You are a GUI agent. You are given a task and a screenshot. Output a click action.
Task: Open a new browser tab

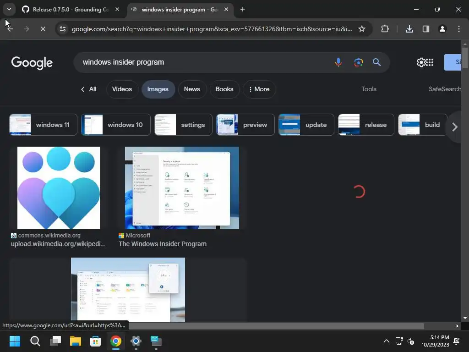pyautogui.click(x=243, y=9)
